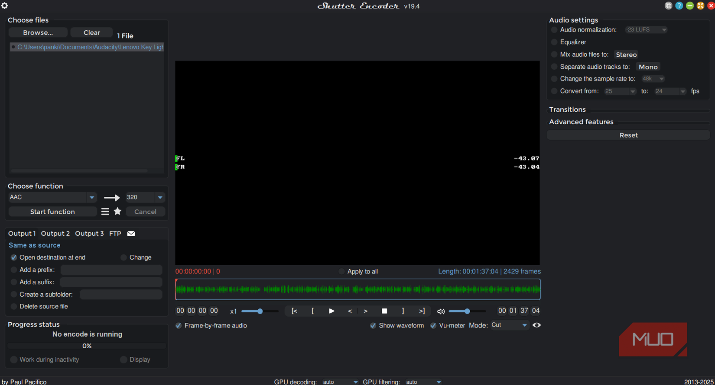The height and width of the screenshot is (385, 715).
Task: Open the hamburger queue menu icon
Action: [105, 212]
